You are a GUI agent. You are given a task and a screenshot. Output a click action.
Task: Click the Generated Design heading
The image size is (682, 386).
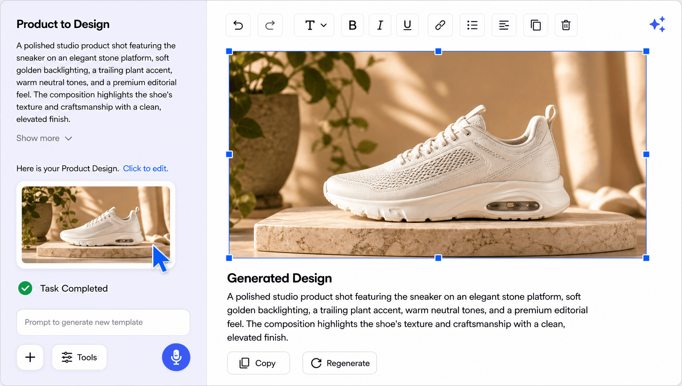coord(280,279)
